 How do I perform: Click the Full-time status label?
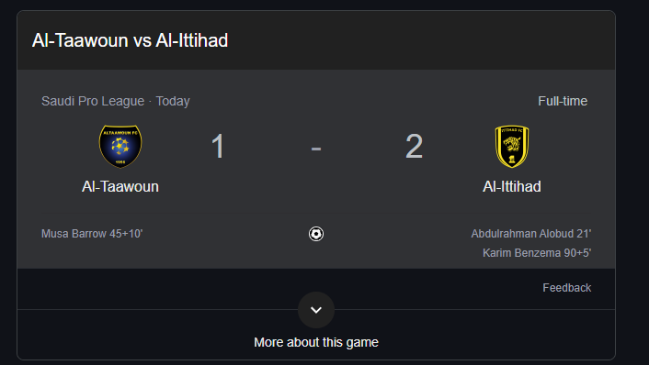[563, 101]
